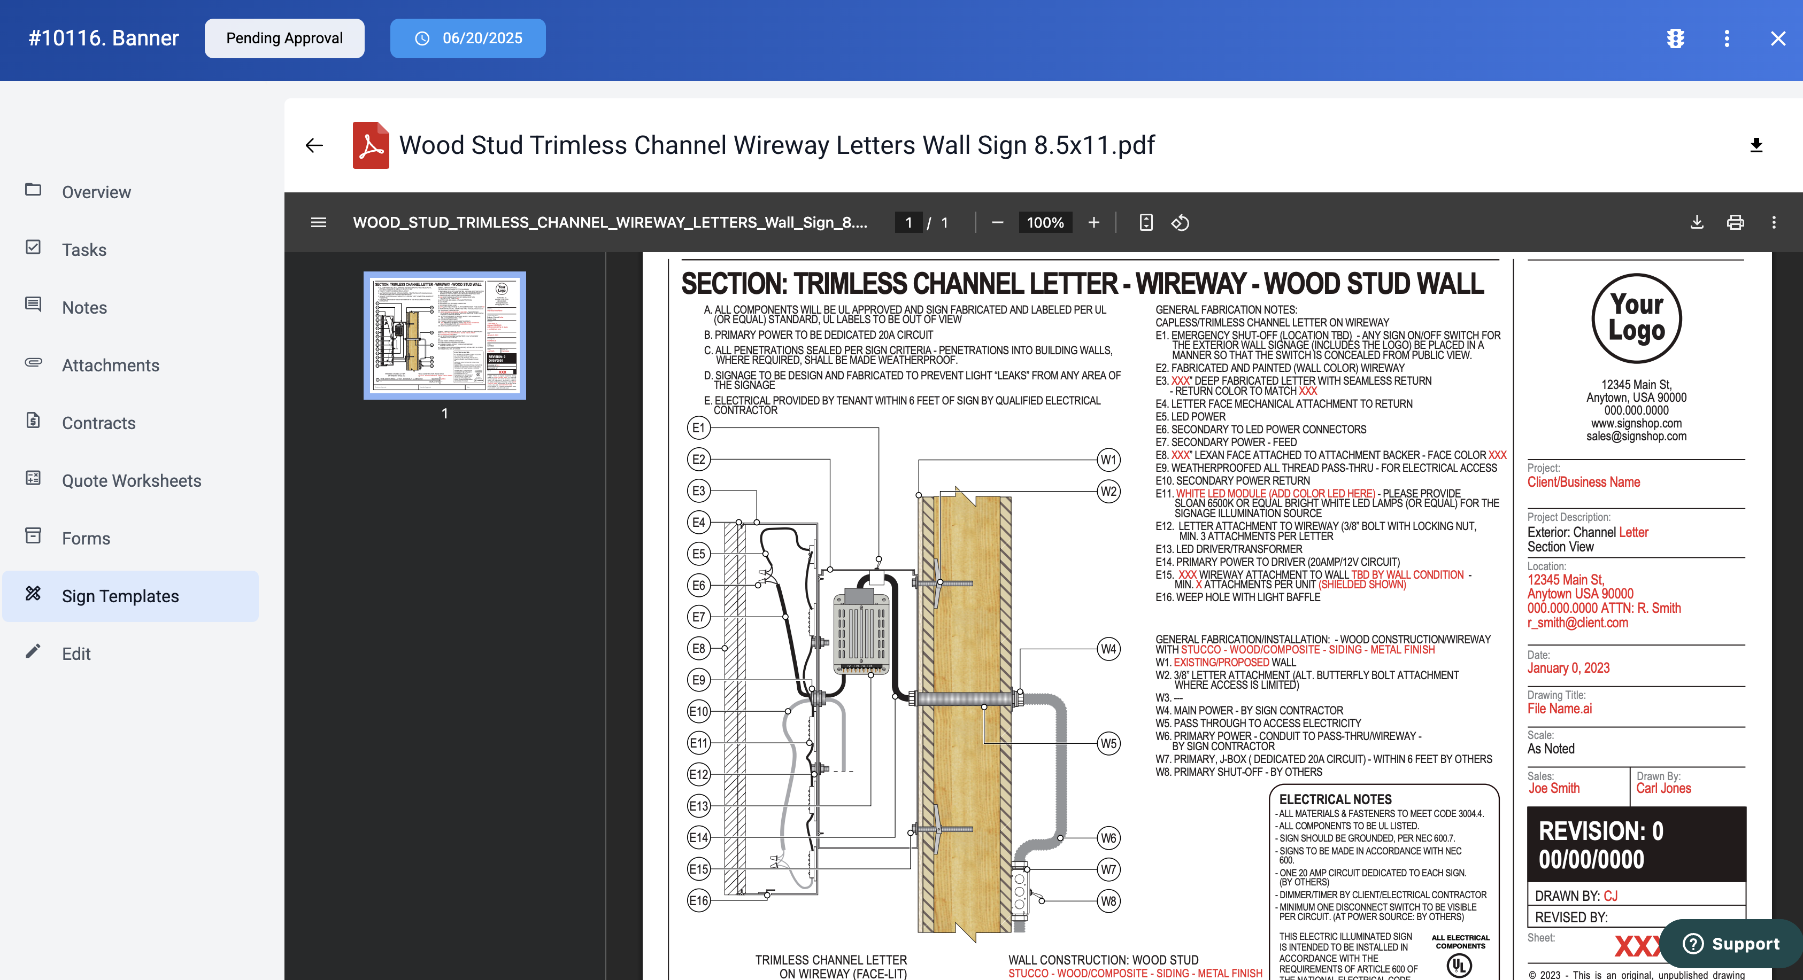The height and width of the screenshot is (980, 1803).
Task: Click the #10116. Banner title
Action: [x=104, y=38]
